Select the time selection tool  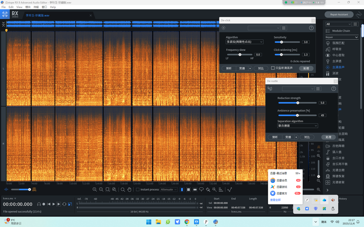click(x=182, y=190)
